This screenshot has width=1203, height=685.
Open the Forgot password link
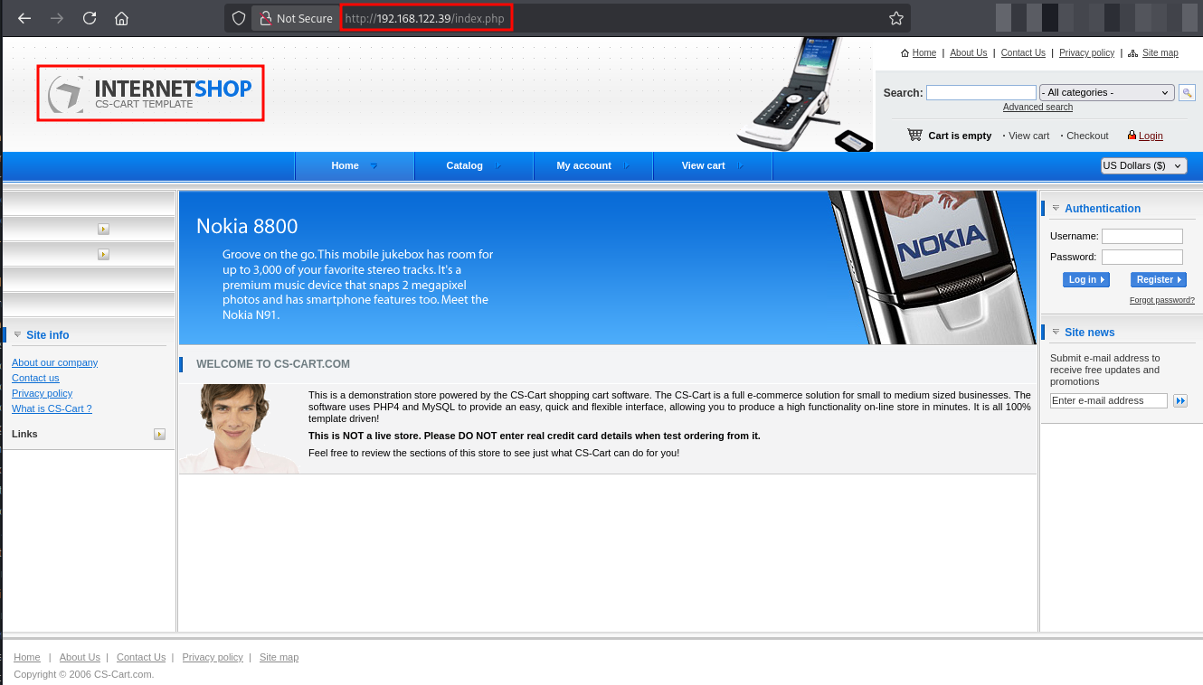(1162, 300)
